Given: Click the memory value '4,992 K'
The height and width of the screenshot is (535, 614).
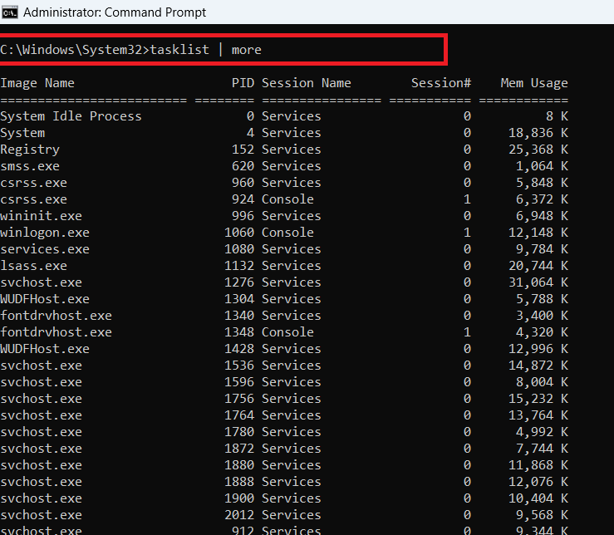Looking at the screenshot, I should 542,432.
